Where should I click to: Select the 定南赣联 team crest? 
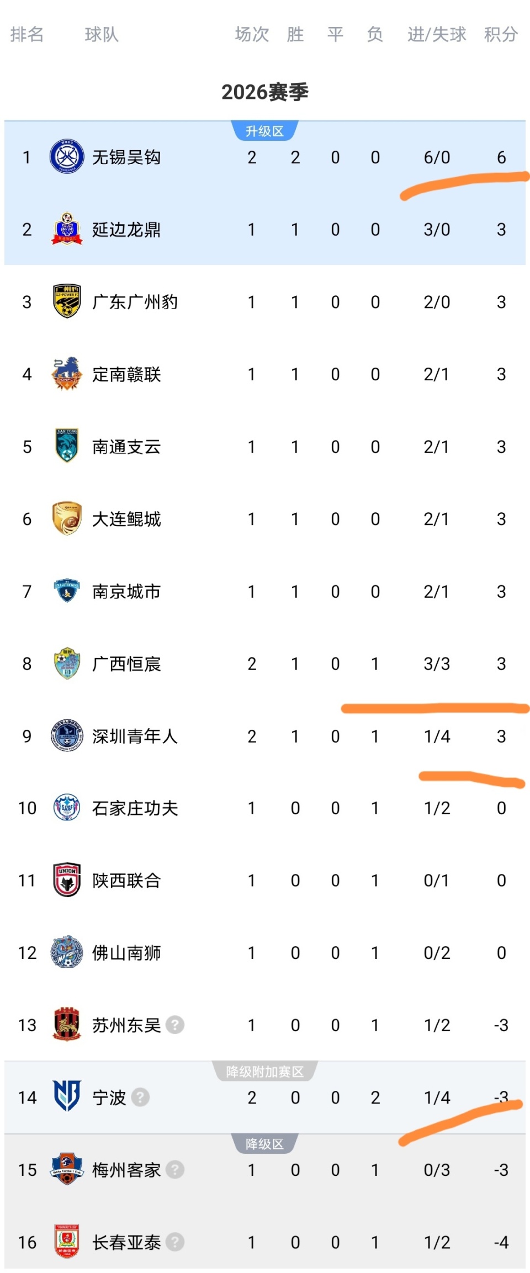tap(67, 374)
